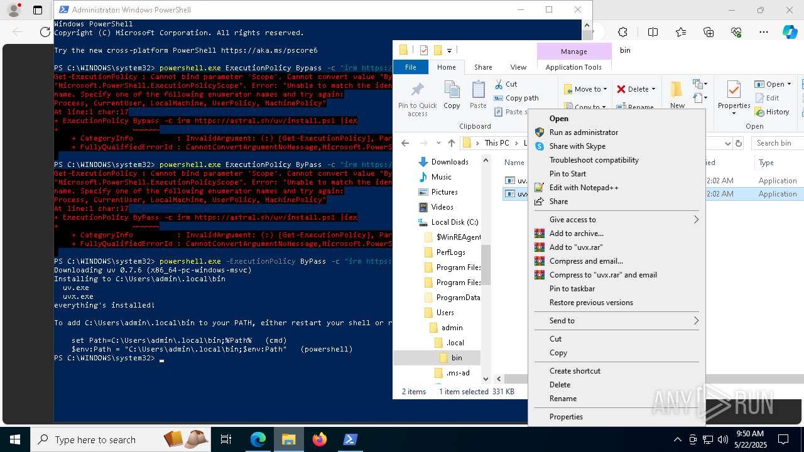Click Open in context menu

[x=558, y=119]
